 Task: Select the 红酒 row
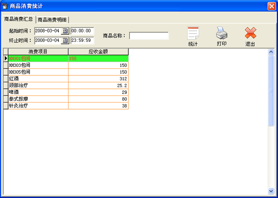(x=68, y=79)
